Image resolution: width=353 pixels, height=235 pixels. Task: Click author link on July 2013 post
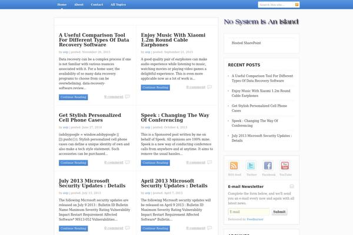(65, 193)
